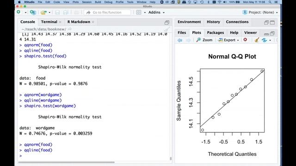
Task: Click the console horizontal scrollbar
Action: click(67, 162)
